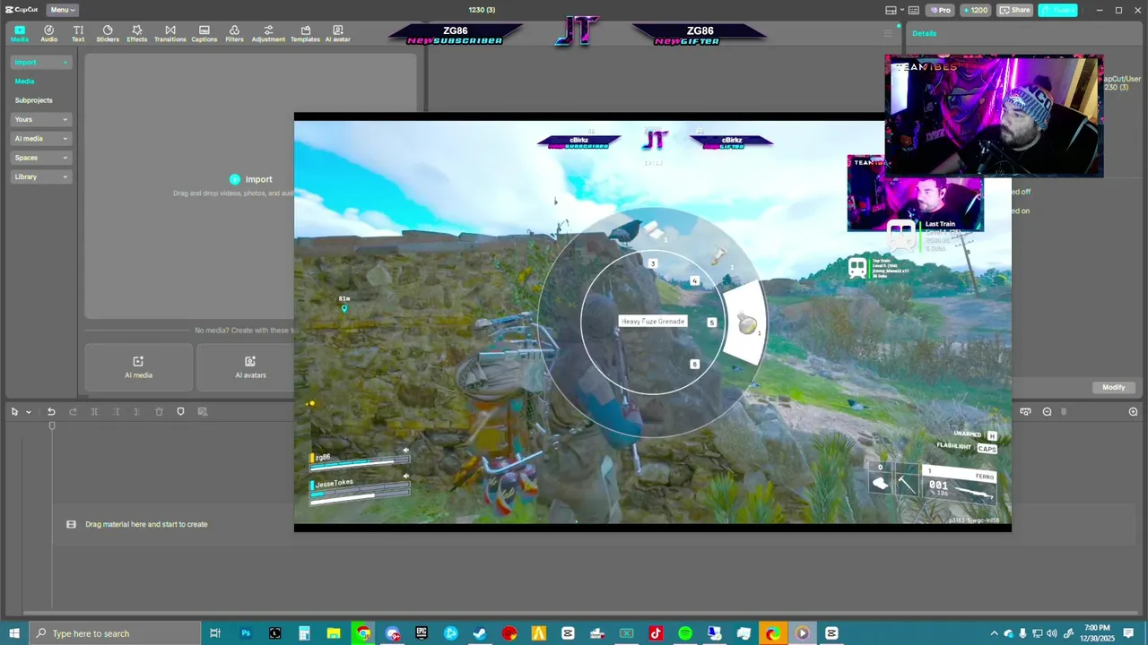
Task: Click the Pro upgrade button
Action: coord(940,10)
